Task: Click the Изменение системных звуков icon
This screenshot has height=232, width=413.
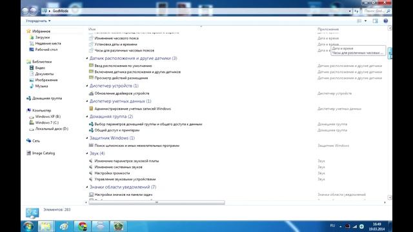Action: (x=91, y=167)
